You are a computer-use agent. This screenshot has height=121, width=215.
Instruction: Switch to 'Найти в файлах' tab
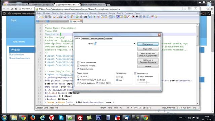97,39
